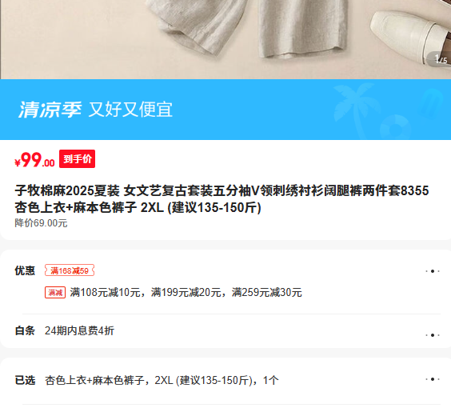Tap the 1/5 image counter badge

click(x=440, y=59)
